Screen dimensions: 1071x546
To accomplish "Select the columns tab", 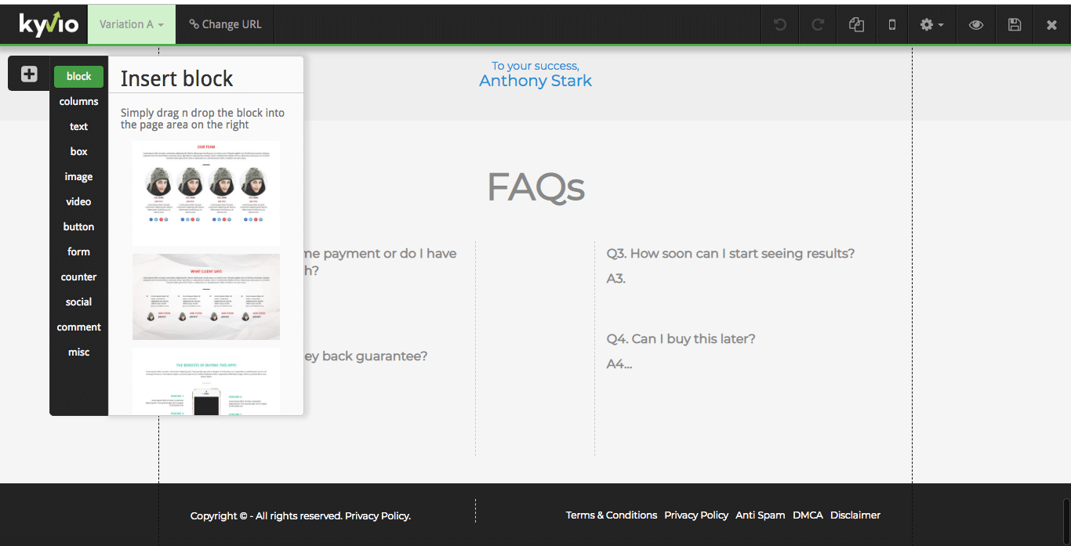I will pyautogui.click(x=78, y=101).
